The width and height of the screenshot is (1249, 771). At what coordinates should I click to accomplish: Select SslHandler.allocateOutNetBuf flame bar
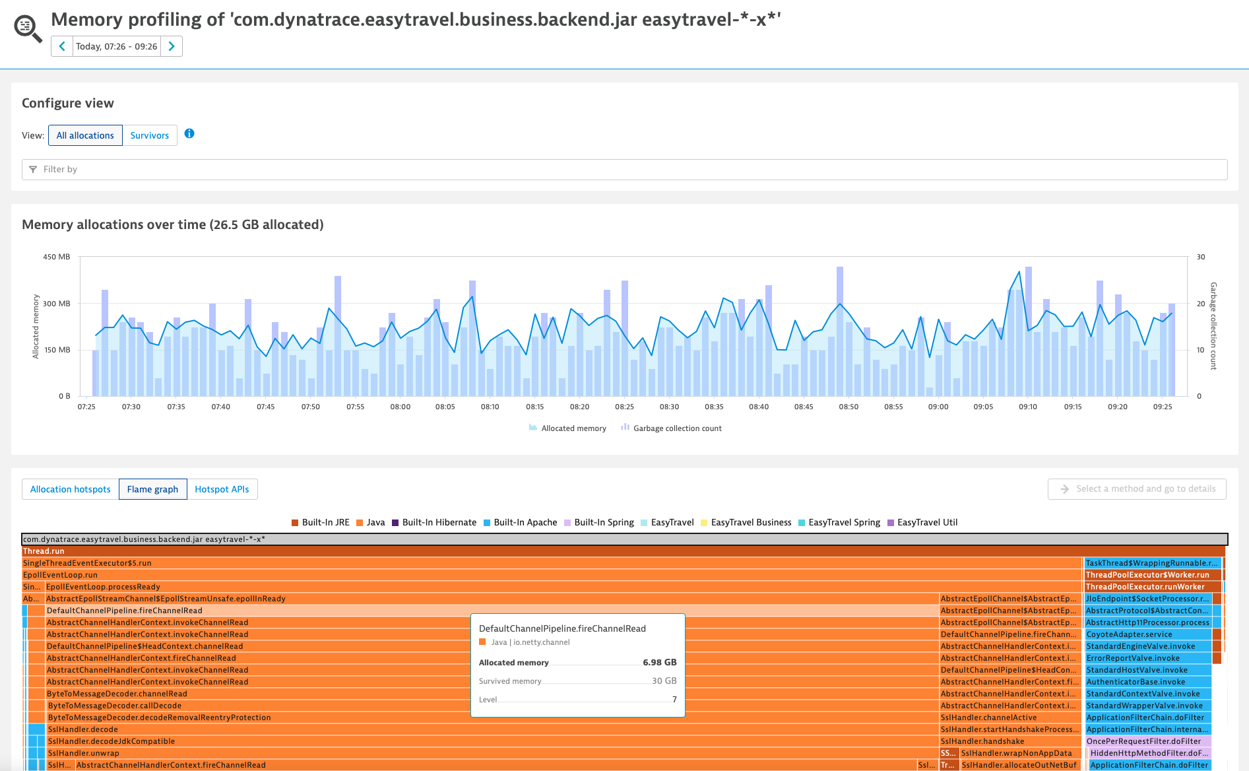(x=1020, y=765)
